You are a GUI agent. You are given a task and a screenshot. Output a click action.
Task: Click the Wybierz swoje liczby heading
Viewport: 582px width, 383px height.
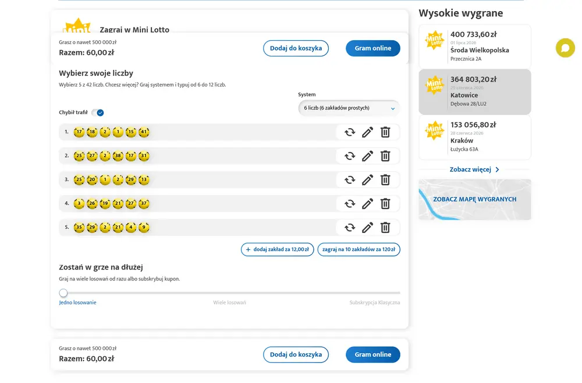click(96, 73)
